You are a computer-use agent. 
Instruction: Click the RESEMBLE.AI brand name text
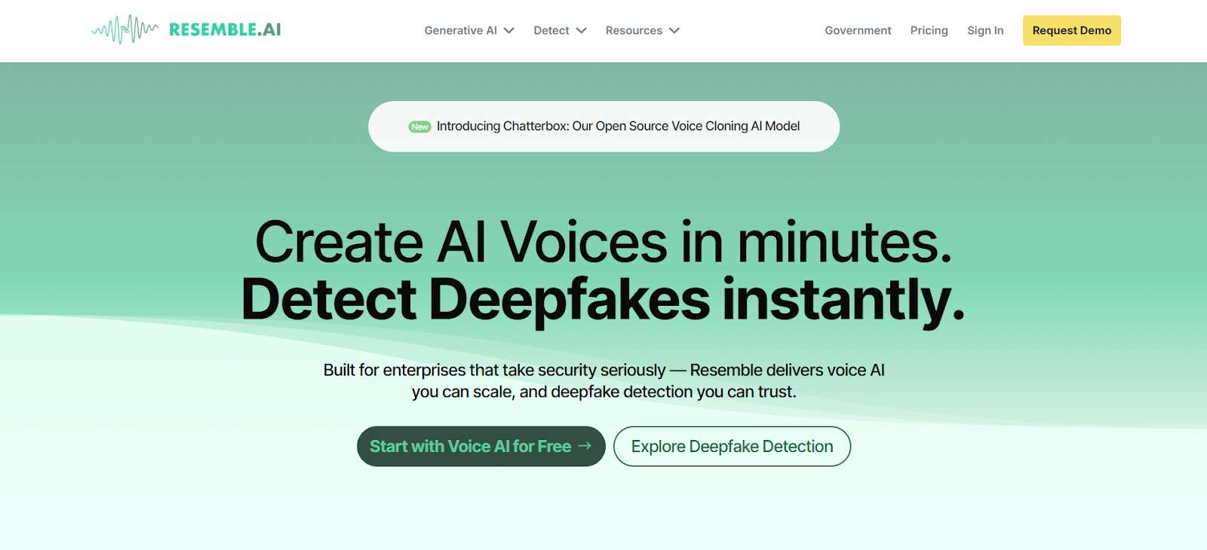pos(225,30)
